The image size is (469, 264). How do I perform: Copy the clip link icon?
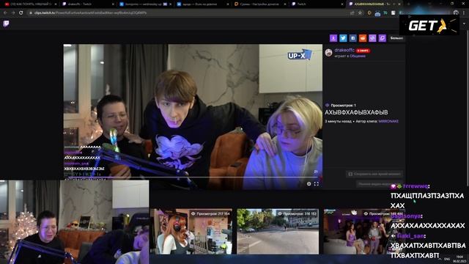[x=383, y=38]
